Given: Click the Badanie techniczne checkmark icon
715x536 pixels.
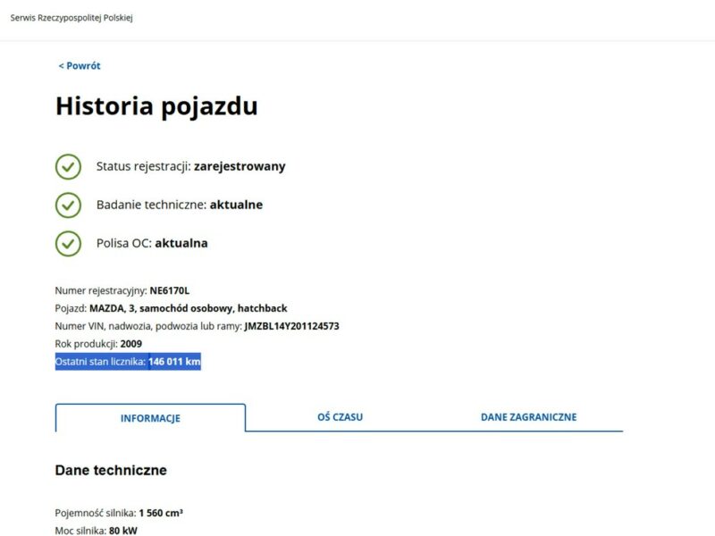Looking at the screenshot, I should [x=69, y=205].
